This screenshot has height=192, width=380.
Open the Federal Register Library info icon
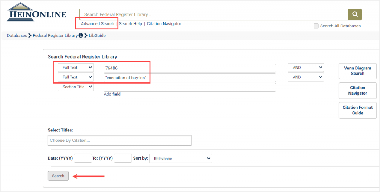[x=81, y=35]
